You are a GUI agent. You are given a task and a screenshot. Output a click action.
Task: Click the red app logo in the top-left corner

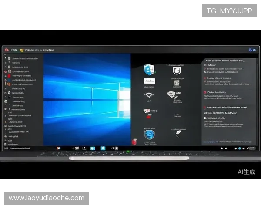pos(6,50)
